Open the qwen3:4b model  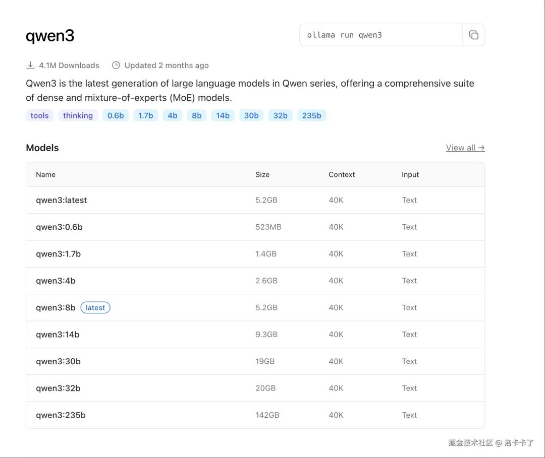coord(56,281)
